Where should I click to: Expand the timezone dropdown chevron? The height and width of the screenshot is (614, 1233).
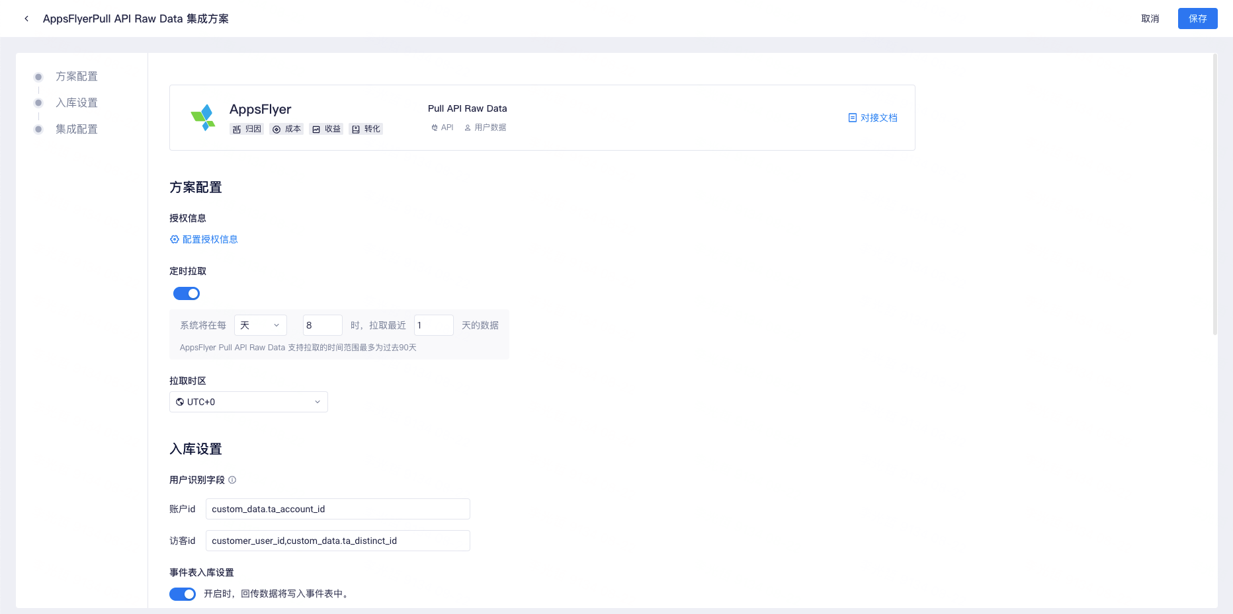coord(318,402)
